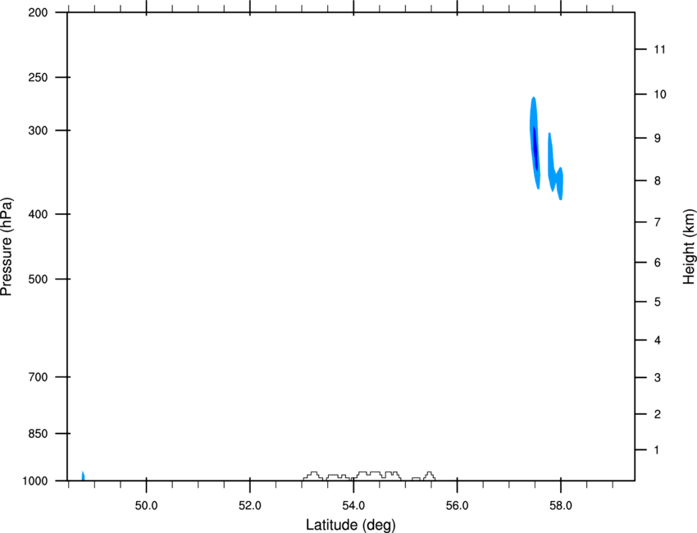Click the small blue patch at bottom-left surface

[x=83, y=476]
